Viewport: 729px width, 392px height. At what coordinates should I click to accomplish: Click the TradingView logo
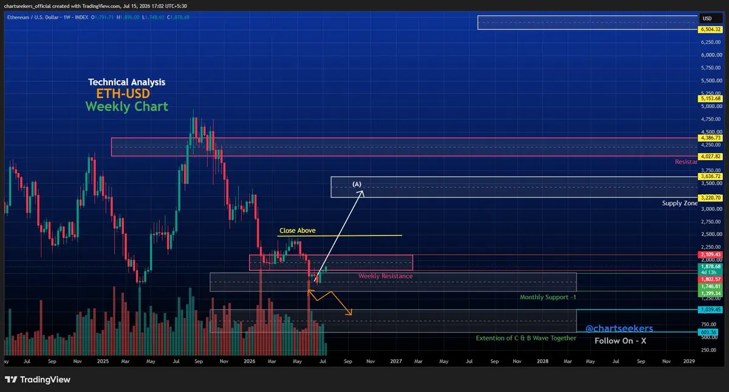pos(38,379)
